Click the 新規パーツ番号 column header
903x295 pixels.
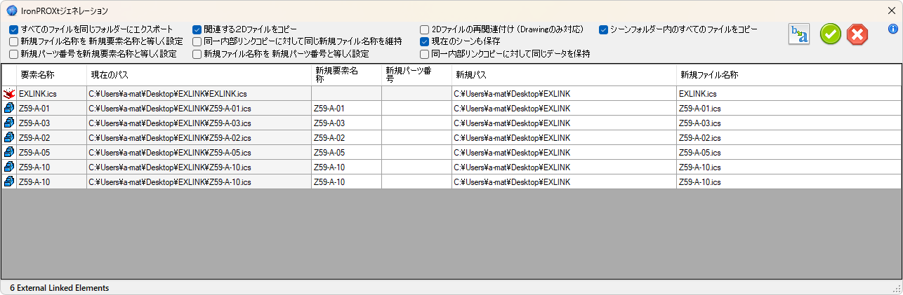pos(416,75)
